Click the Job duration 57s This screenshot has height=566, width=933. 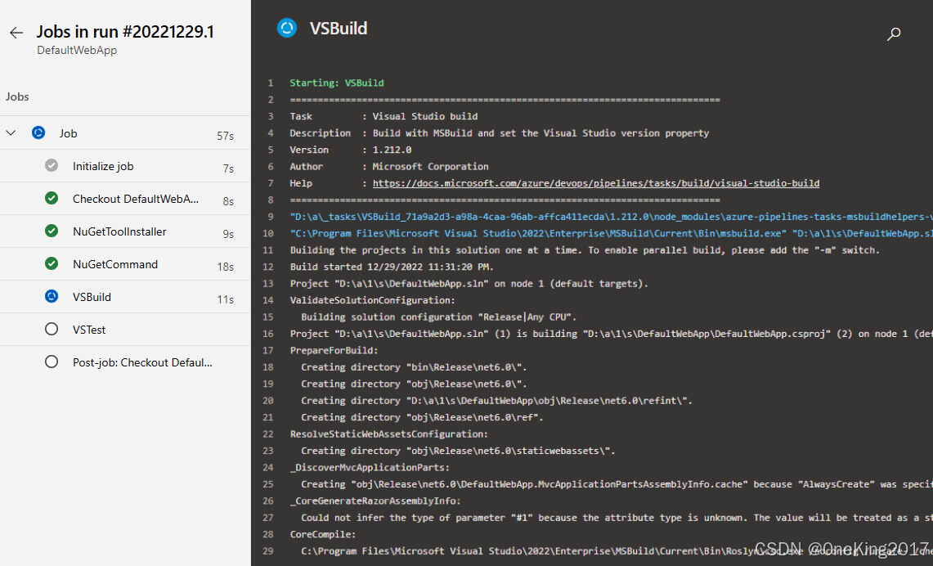[225, 136]
